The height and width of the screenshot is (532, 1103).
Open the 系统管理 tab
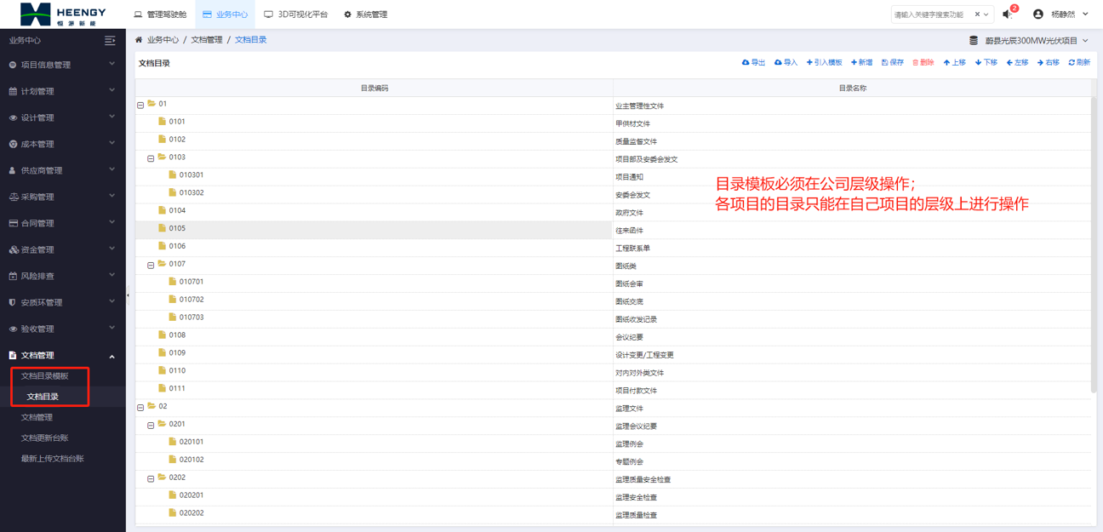point(365,14)
